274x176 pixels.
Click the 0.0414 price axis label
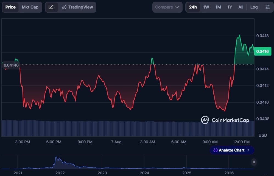point(262,69)
